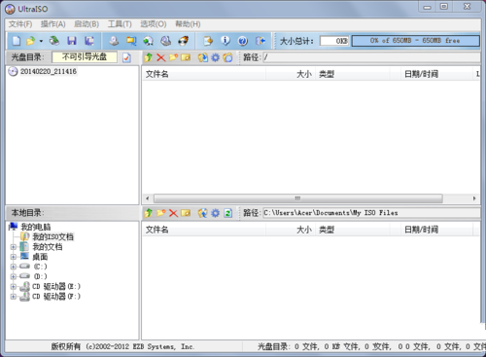Image resolution: width=486 pixels, height=357 pixels.
Task: Click the gear settings icon in local pane
Action: [215, 213]
